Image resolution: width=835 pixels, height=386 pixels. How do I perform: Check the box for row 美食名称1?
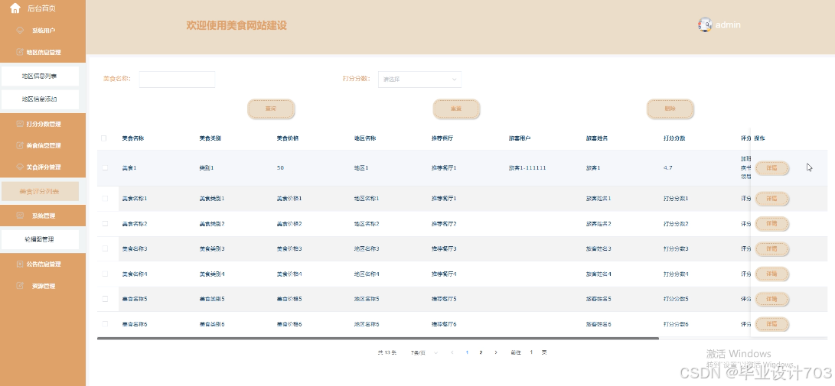pos(105,198)
